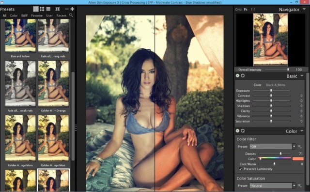Select the B&W presets tab
This screenshot has width=310, height=192.
[25, 15]
